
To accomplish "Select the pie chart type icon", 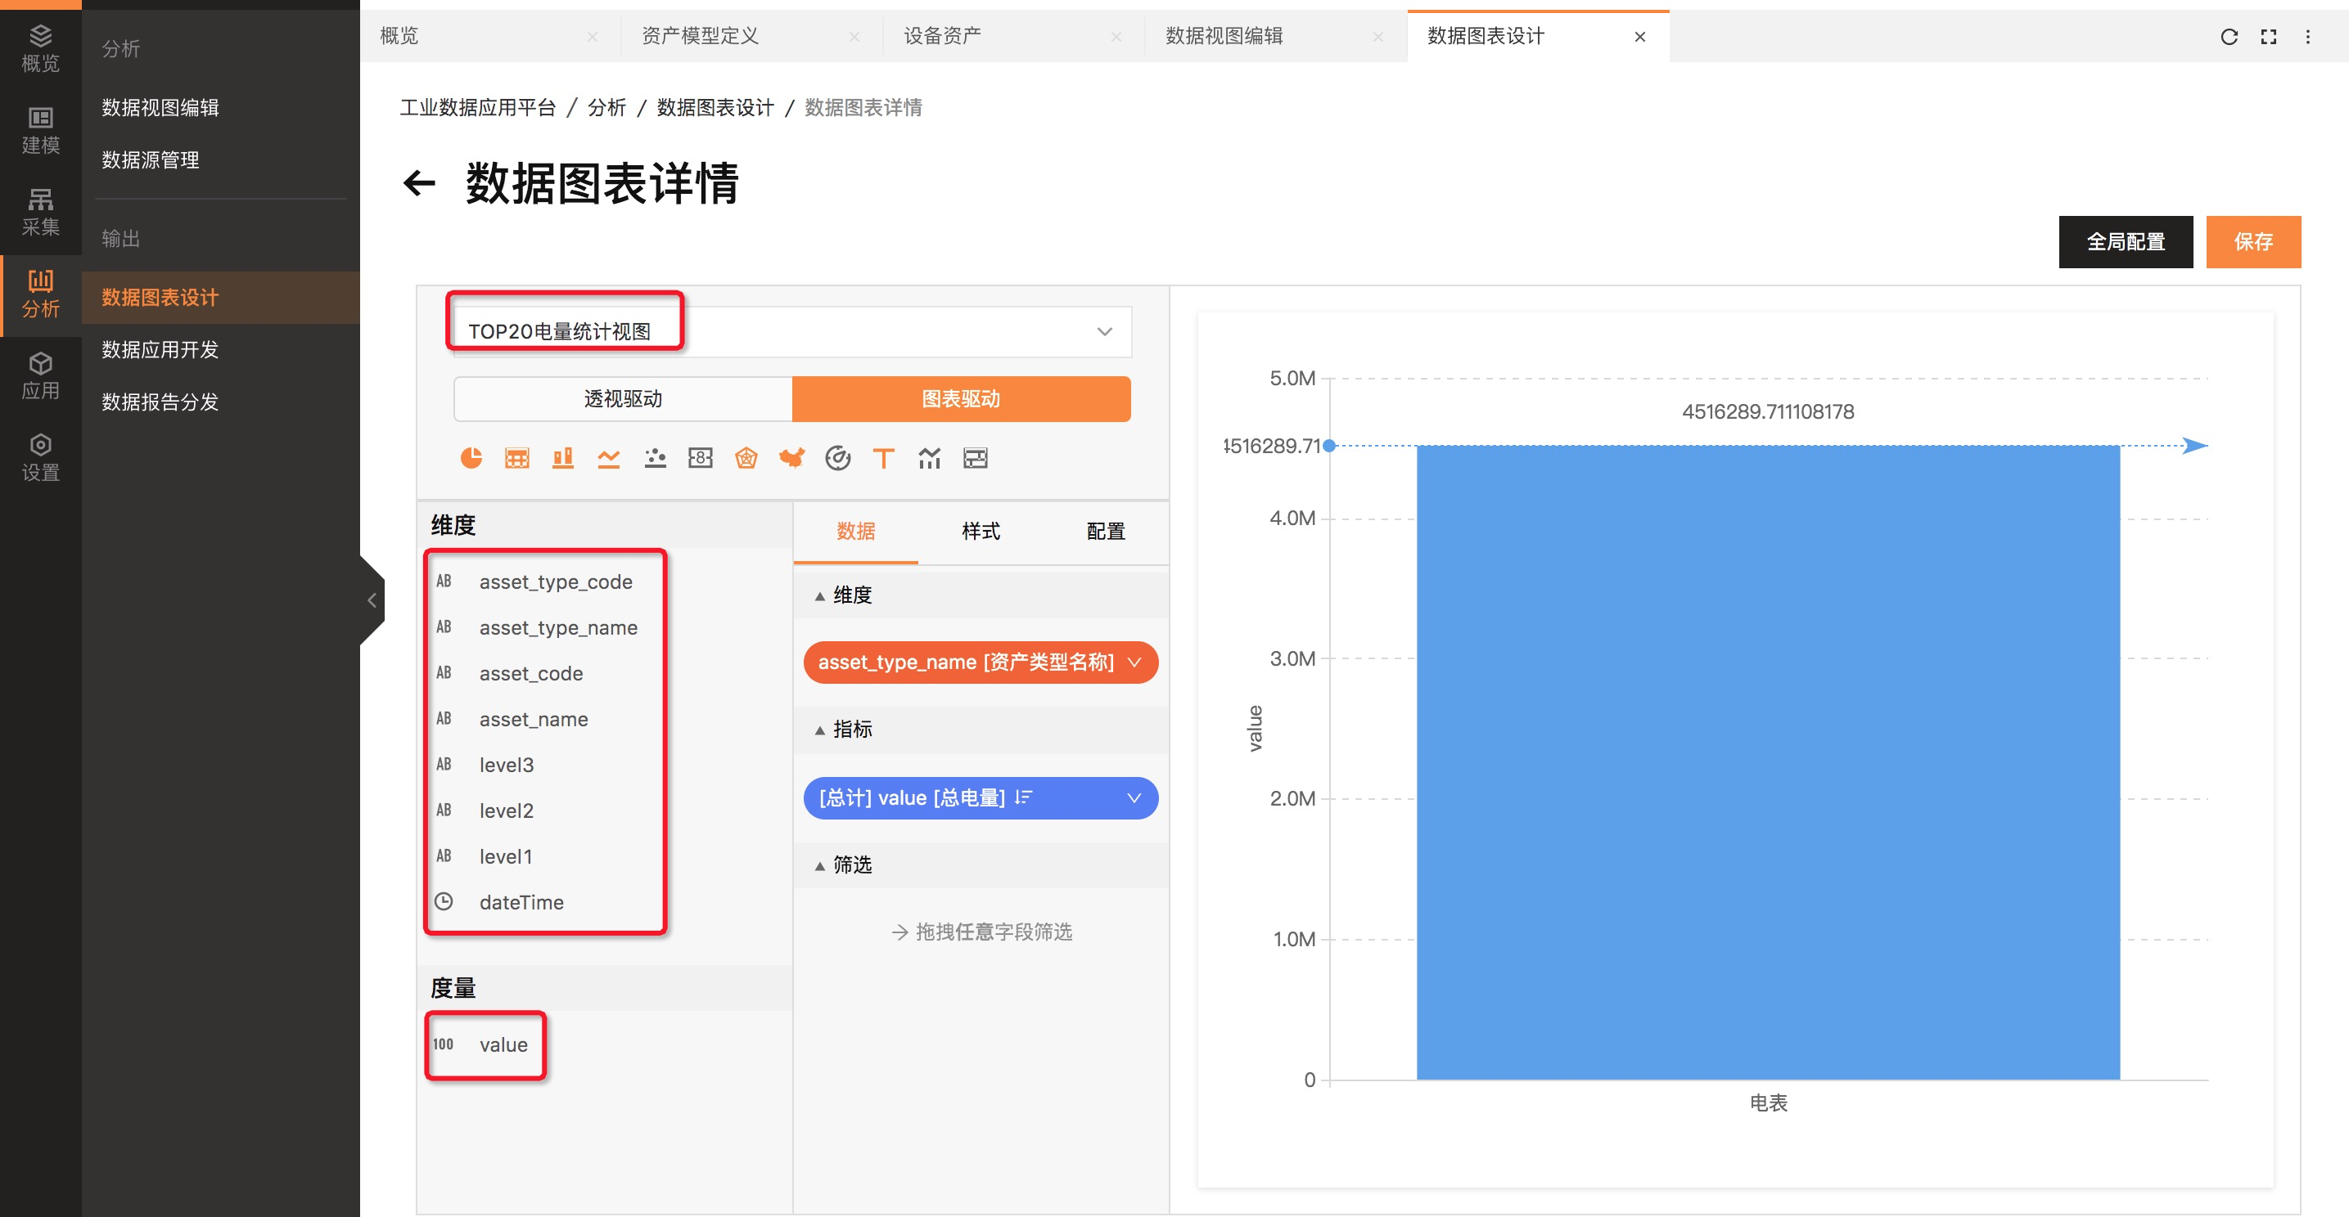I will click(471, 458).
